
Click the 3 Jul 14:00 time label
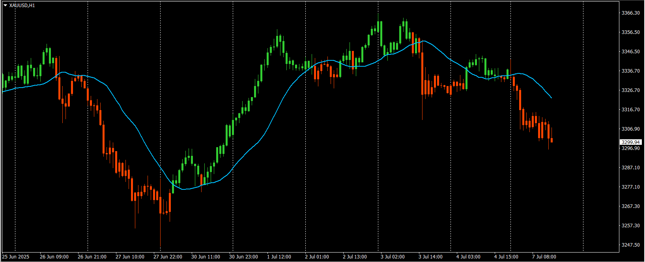[x=430, y=257]
